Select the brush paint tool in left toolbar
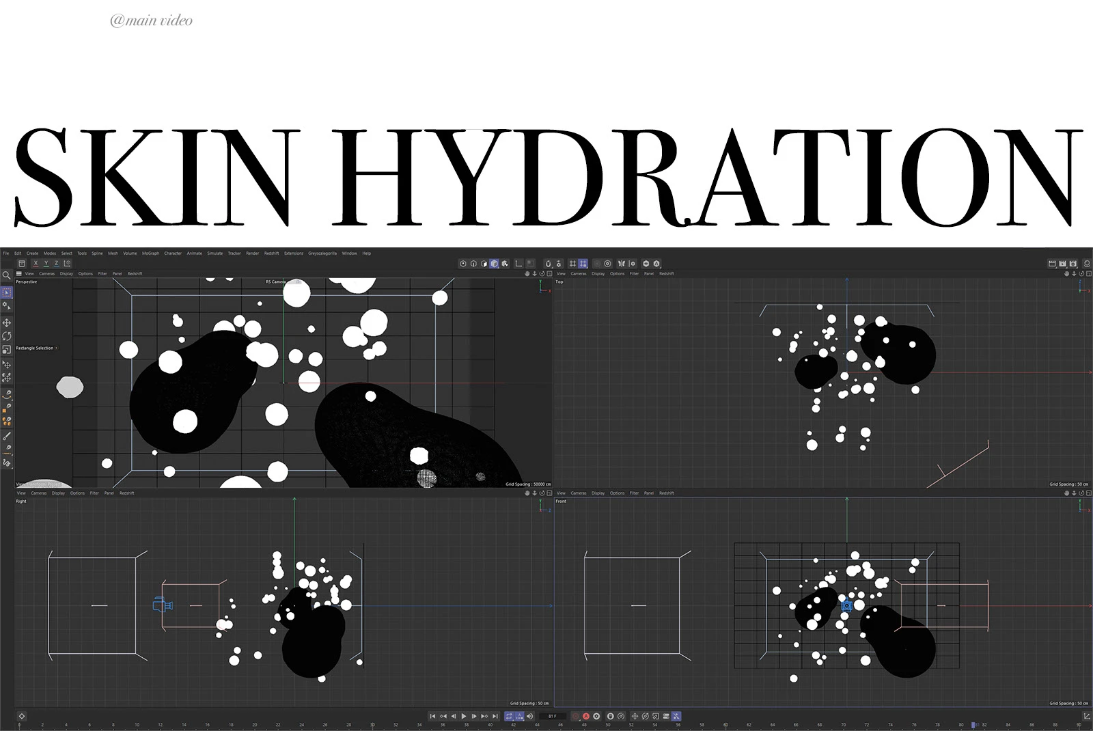Image resolution: width=1093 pixels, height=731 pixels. pos(7,436)
